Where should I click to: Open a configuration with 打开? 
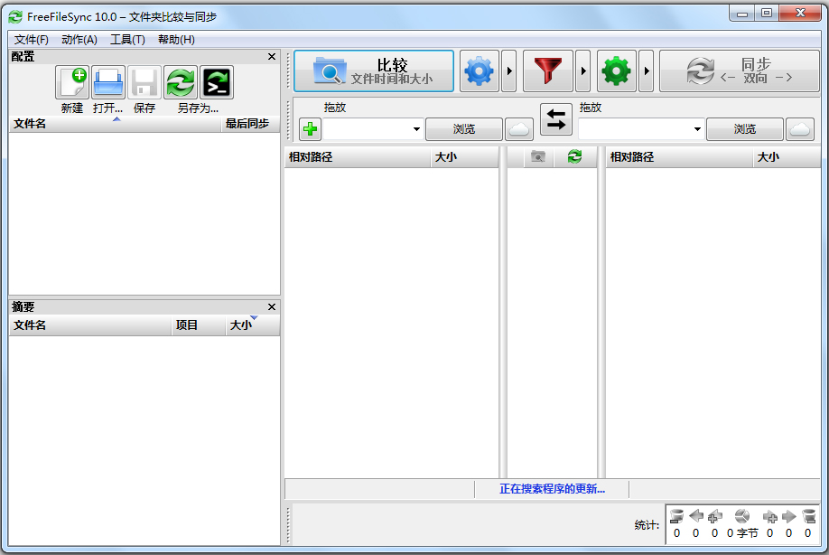click(108, 82)
